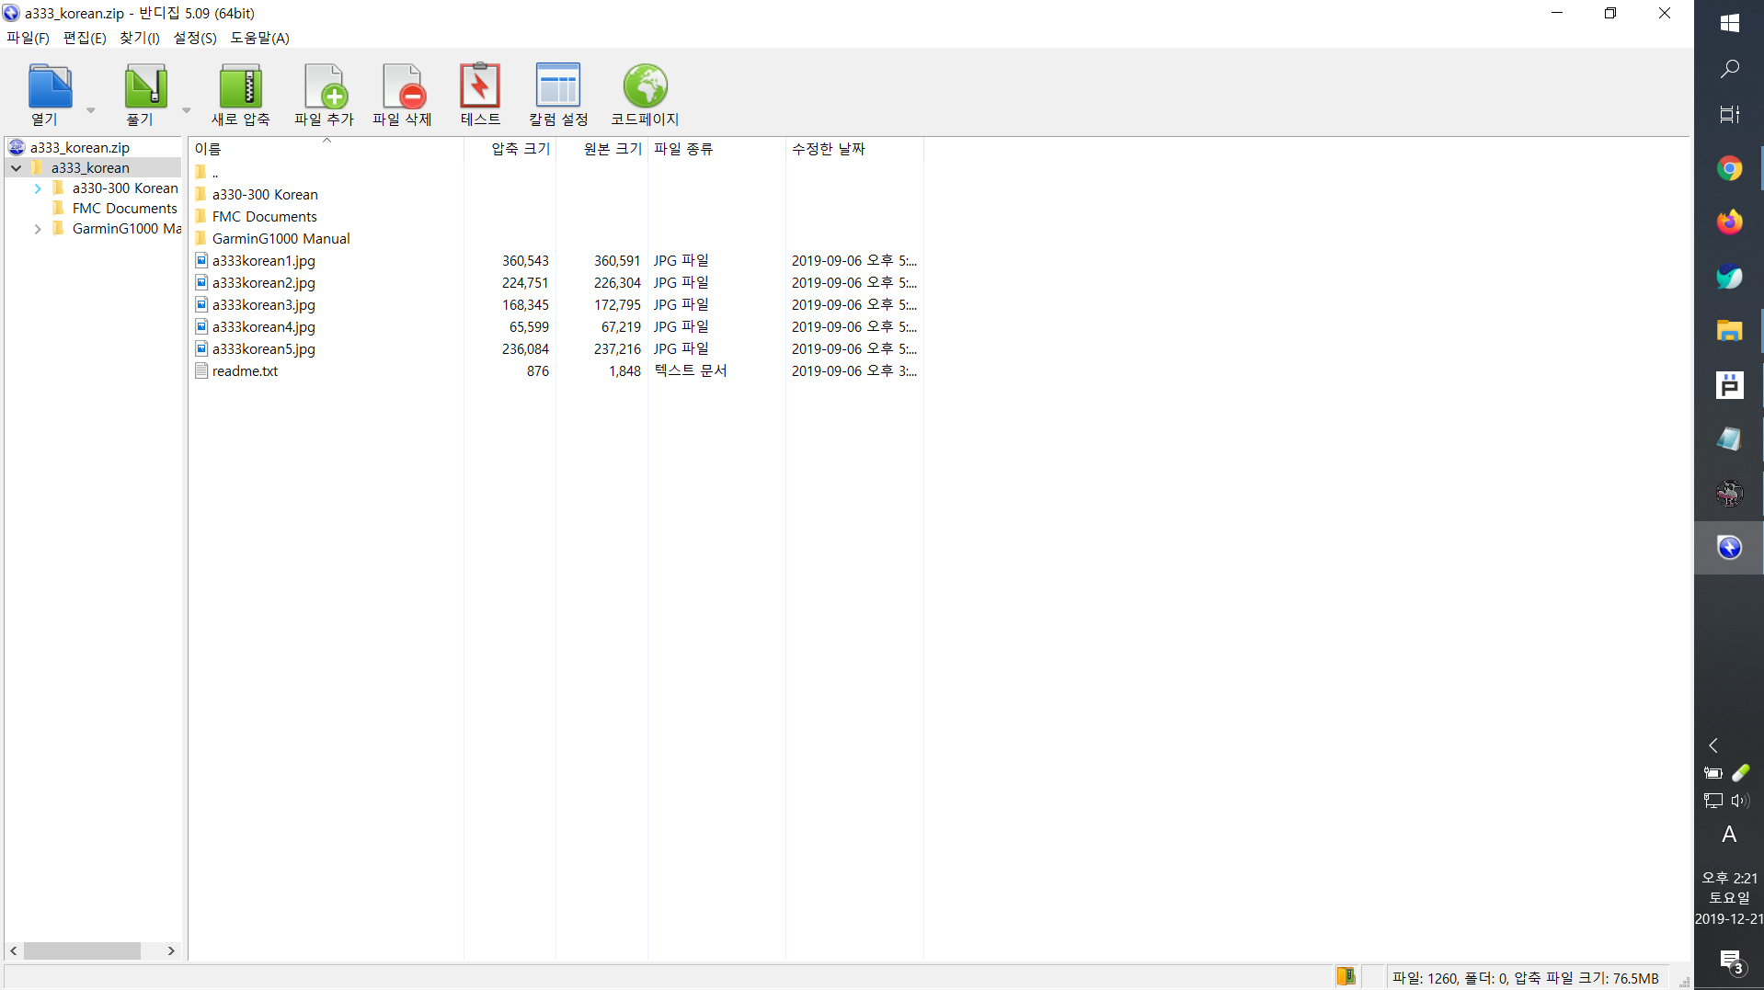Open Windows search from taskbar
The height and width of the screenshot is (990, 1764).
(x=1729, y=69)
